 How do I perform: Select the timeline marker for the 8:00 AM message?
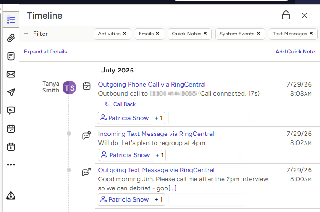click(x=69, y=170)
